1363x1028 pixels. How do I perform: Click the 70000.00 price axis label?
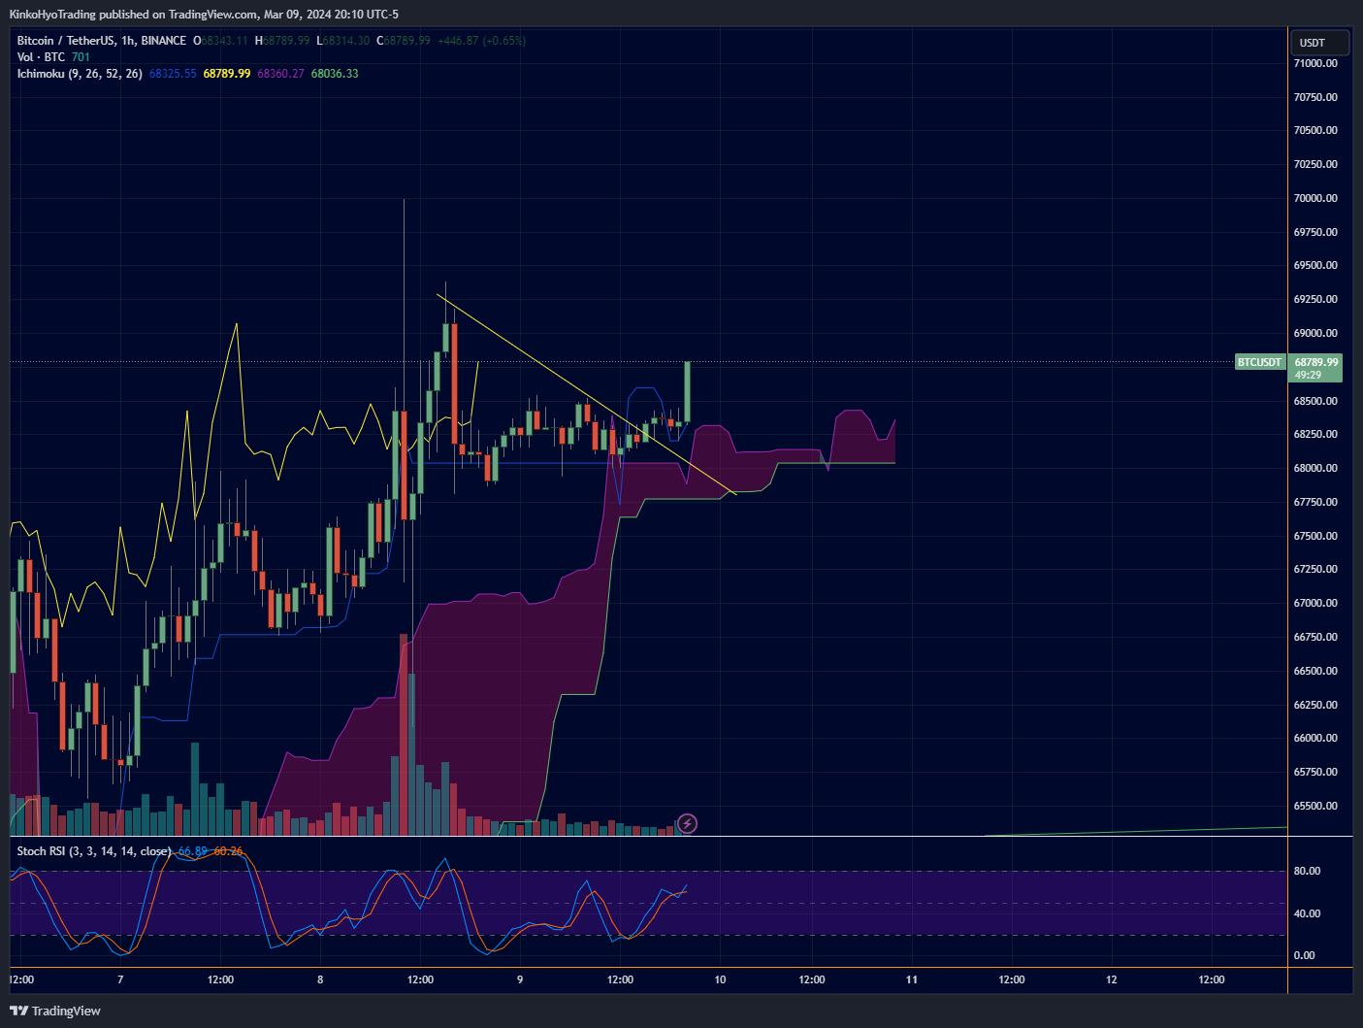click(x=1315, y=198)
